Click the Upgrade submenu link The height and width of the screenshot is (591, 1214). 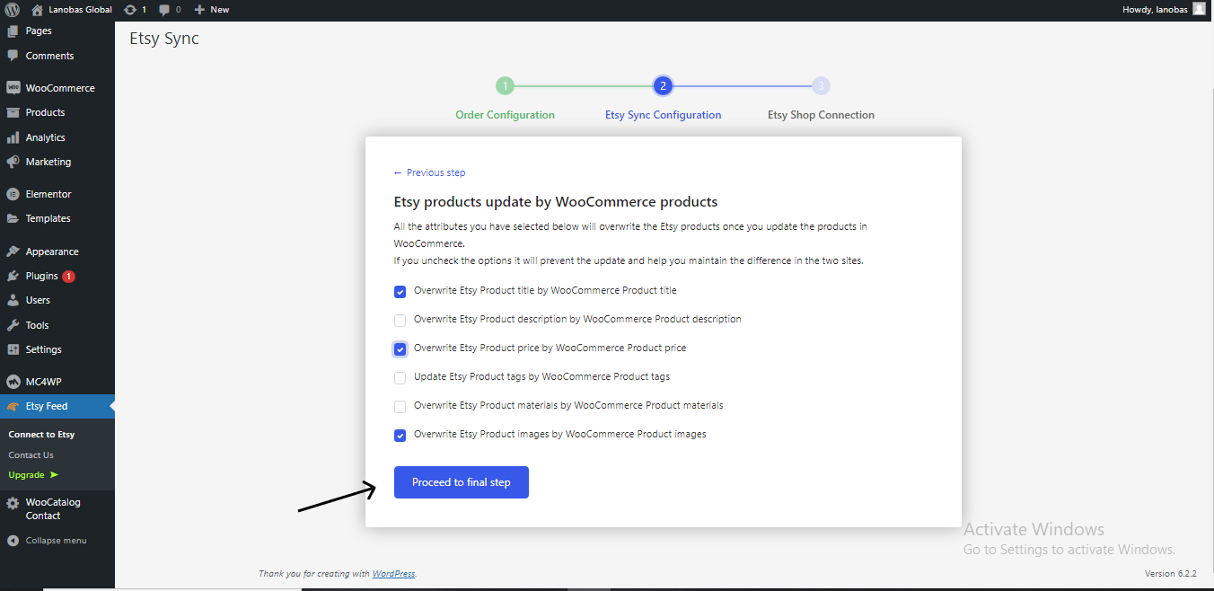[33, 474]
